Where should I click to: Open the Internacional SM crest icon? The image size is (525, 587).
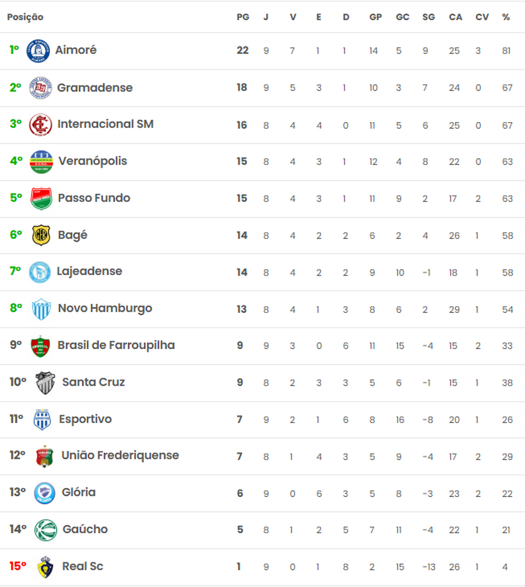pos(41,124)
